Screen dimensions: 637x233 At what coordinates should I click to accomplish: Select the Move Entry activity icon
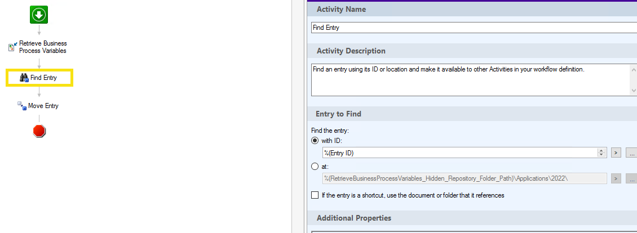22,105
